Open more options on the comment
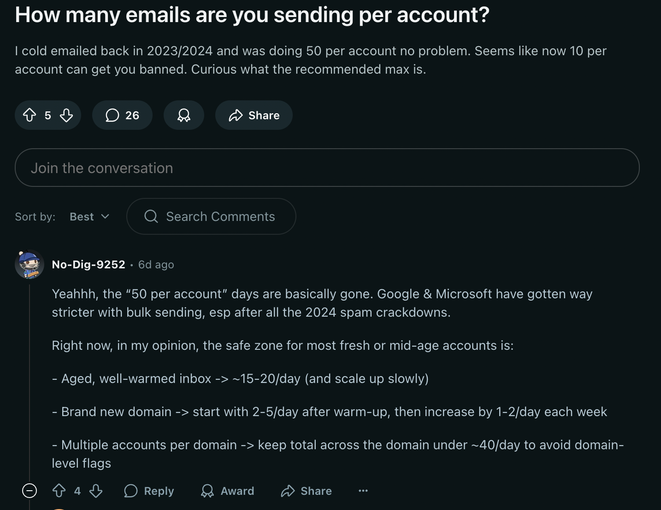The height and width of the screenshot is (510, 661). pos(363,491)
